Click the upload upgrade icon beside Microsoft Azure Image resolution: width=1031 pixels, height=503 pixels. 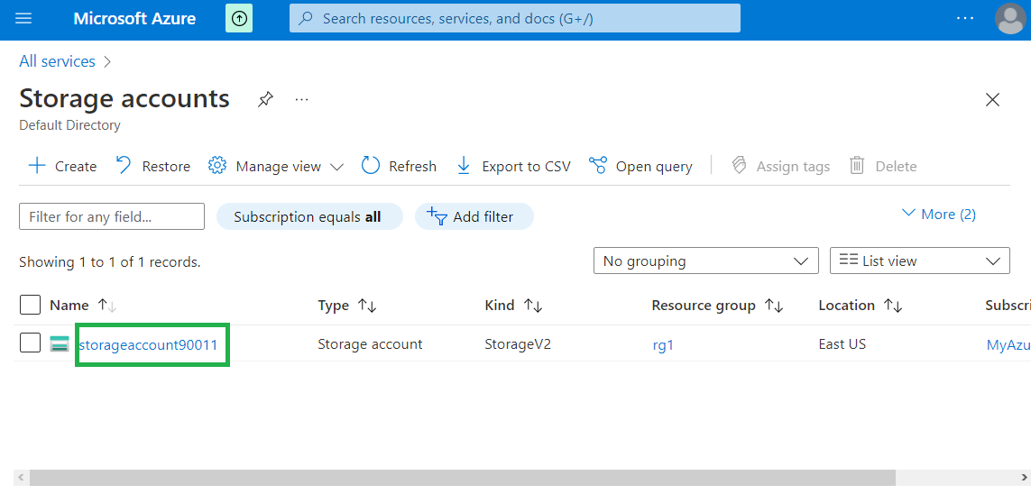coord(239,18)
